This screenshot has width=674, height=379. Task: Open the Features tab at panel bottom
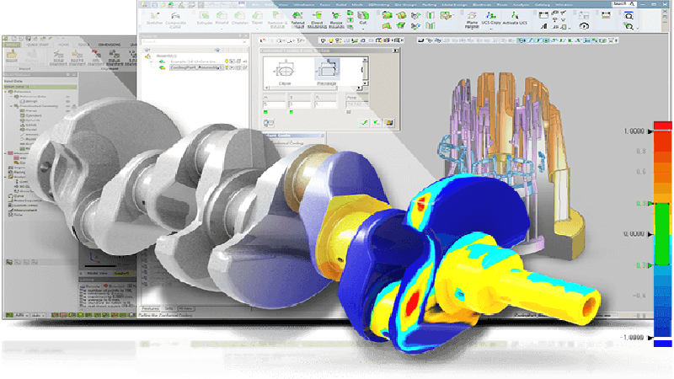[x=151, y=308]
